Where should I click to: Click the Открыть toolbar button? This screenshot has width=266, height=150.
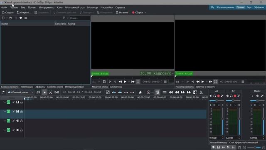coord(24,12)
